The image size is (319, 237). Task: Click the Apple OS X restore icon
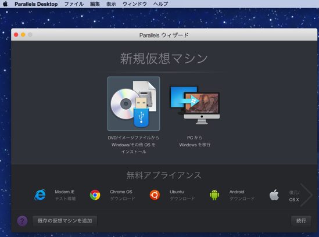pos(274,195)
